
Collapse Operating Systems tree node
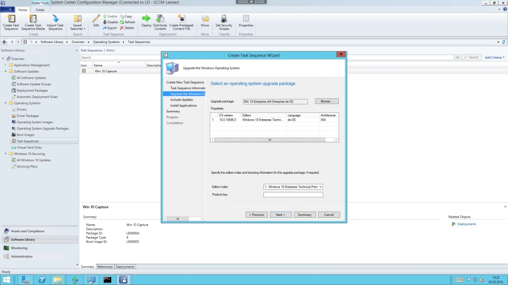pyautogui.click(x=5, y=103)
